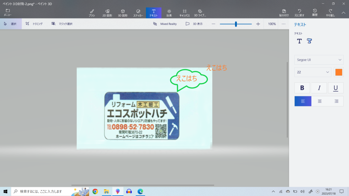Open the three-dots more options menu
The width and height of the screenshot is (349, 196).
283,24
